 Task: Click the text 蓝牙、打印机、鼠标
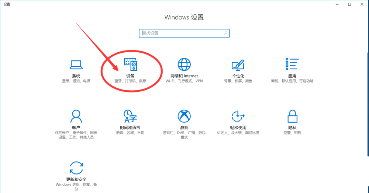click(x=130, y=81)
